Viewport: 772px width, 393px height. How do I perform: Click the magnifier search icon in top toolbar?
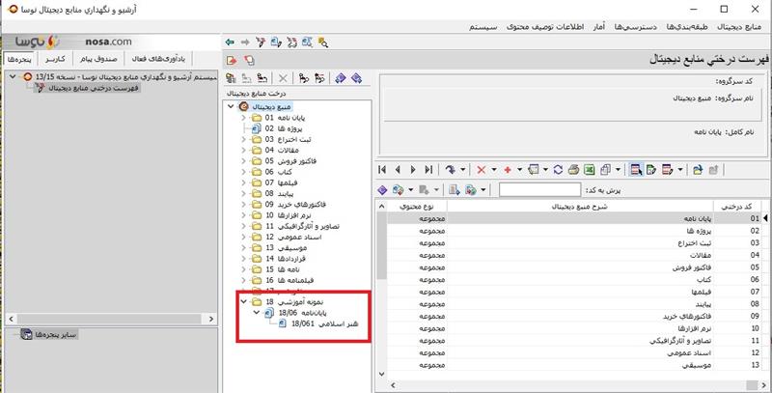click(323, 42)
